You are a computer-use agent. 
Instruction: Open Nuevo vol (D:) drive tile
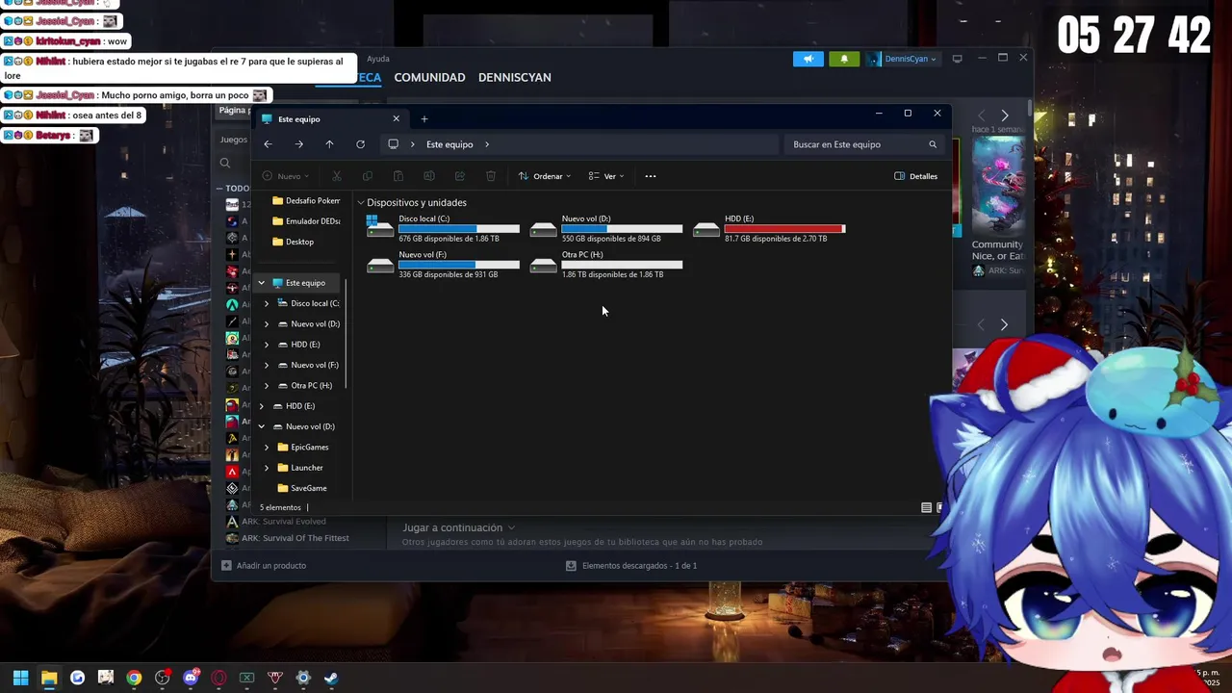[606, 228]
